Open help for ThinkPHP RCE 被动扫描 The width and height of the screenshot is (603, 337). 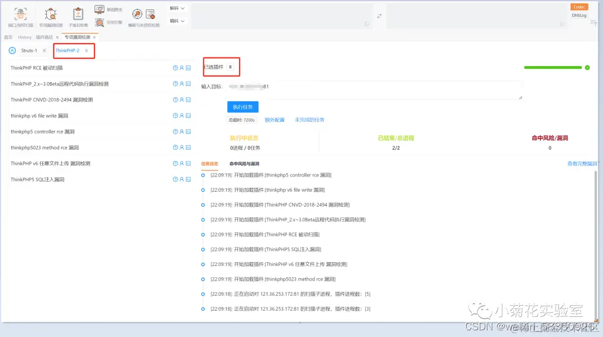(175, 68)
